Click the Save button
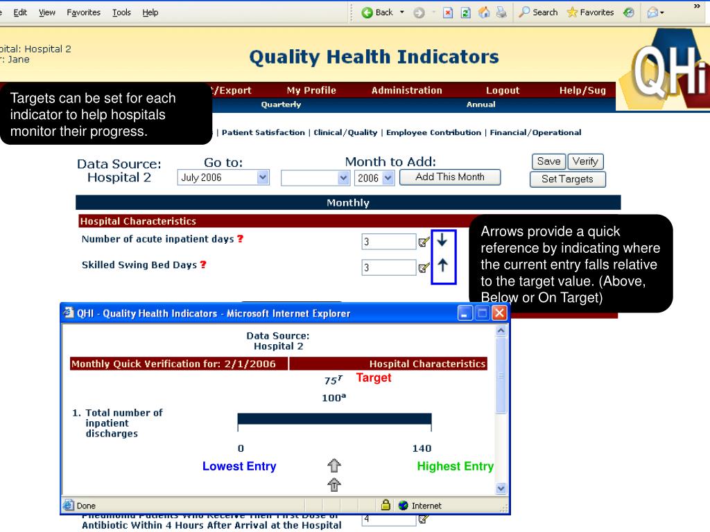 tap(548, 161)
